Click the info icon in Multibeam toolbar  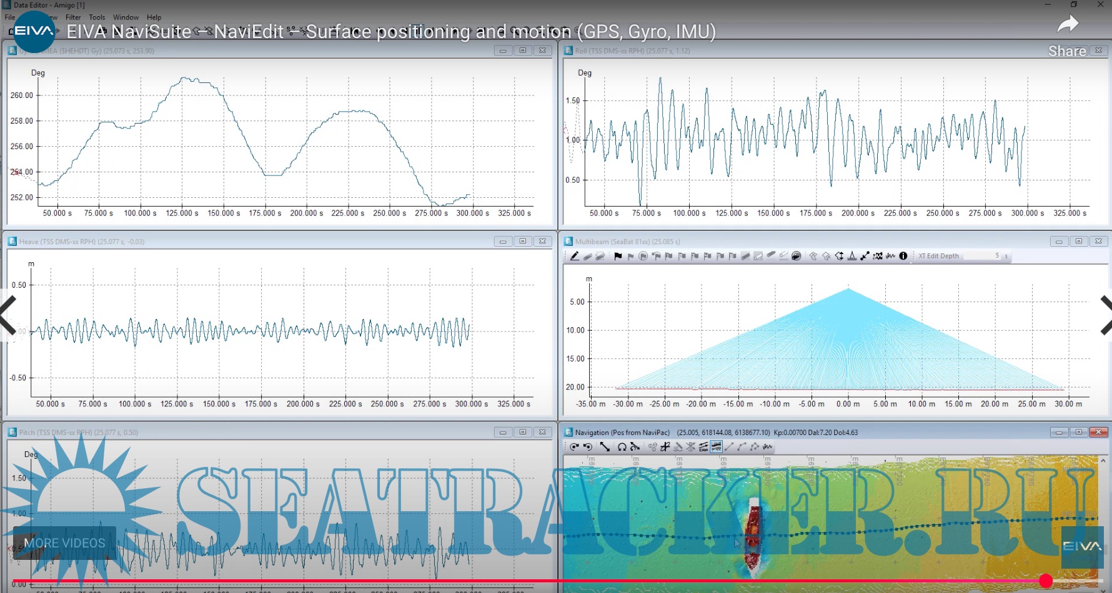click(903, 256)
